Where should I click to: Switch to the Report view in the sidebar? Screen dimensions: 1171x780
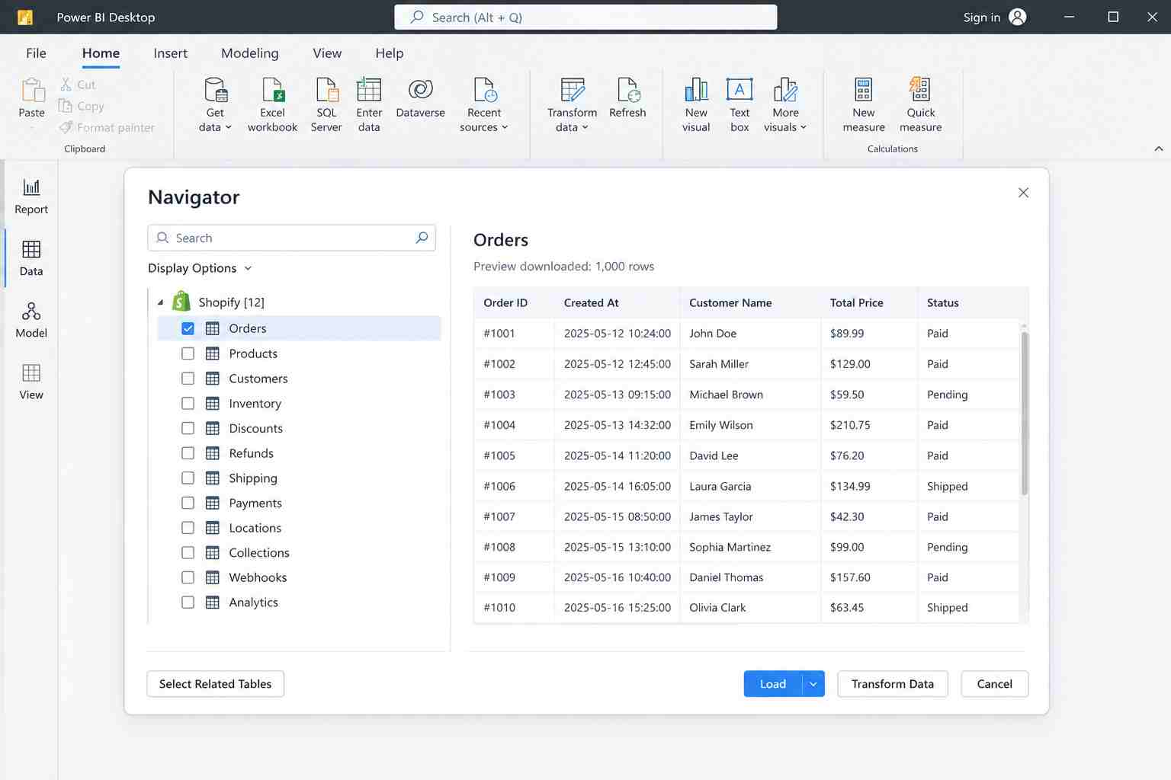pyautogui.click(x=31, y=197)
